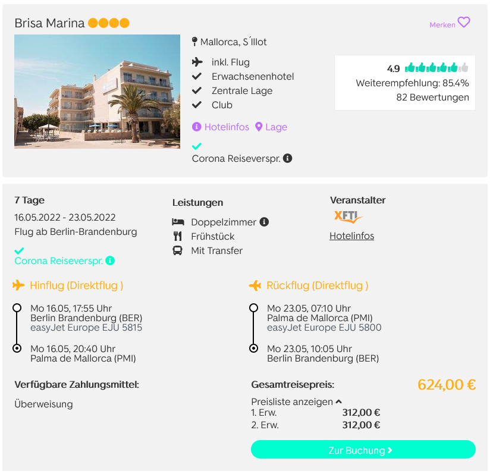Open the purple Hotelinfos info icon

tap(196, 127)
